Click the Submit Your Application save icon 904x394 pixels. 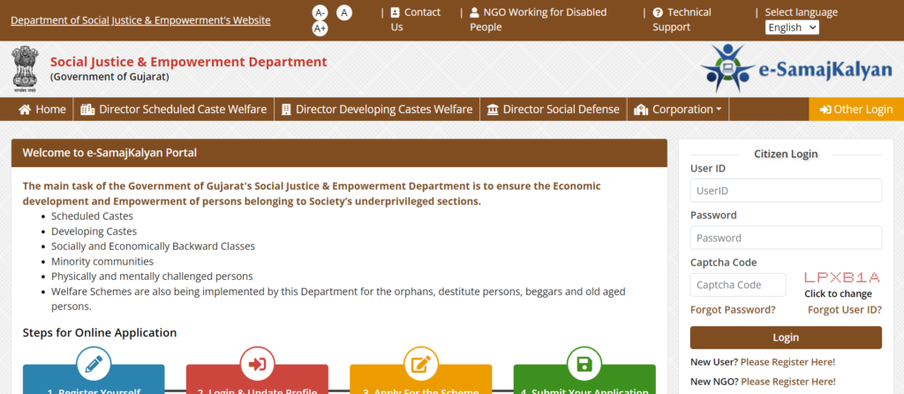pos(584,364)
